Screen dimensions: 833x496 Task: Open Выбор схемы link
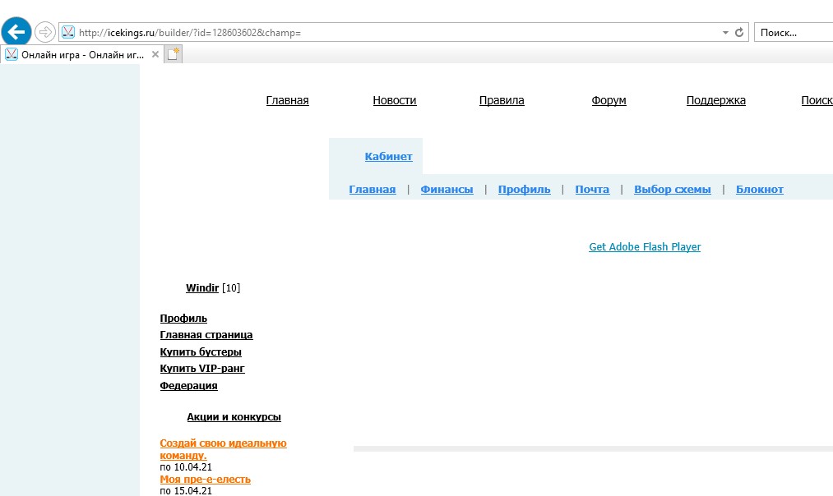pos(672,190)
